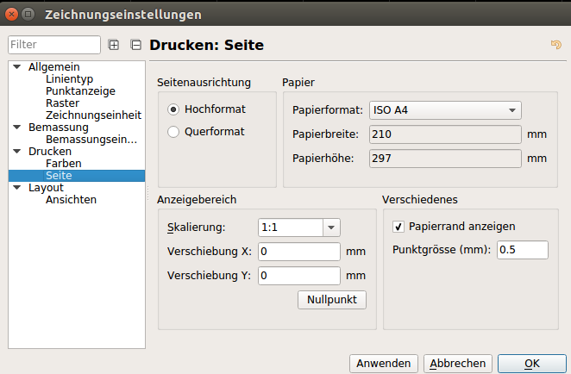Select Querformat page orientation
The image size is (571, 374).
point(173,132)
